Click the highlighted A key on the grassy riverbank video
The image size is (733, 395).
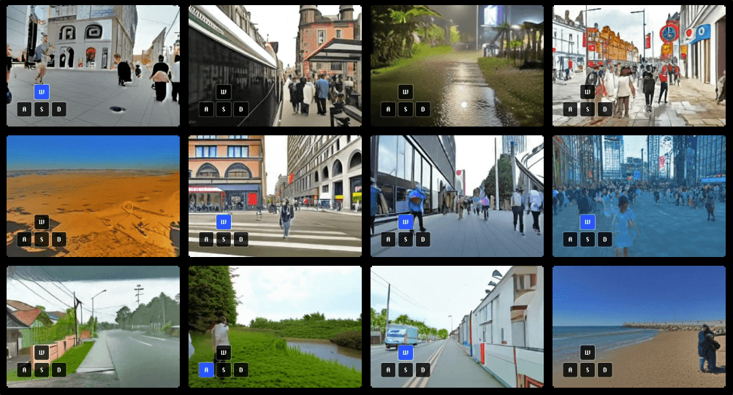pyautogui.click(x=206, y=370)
